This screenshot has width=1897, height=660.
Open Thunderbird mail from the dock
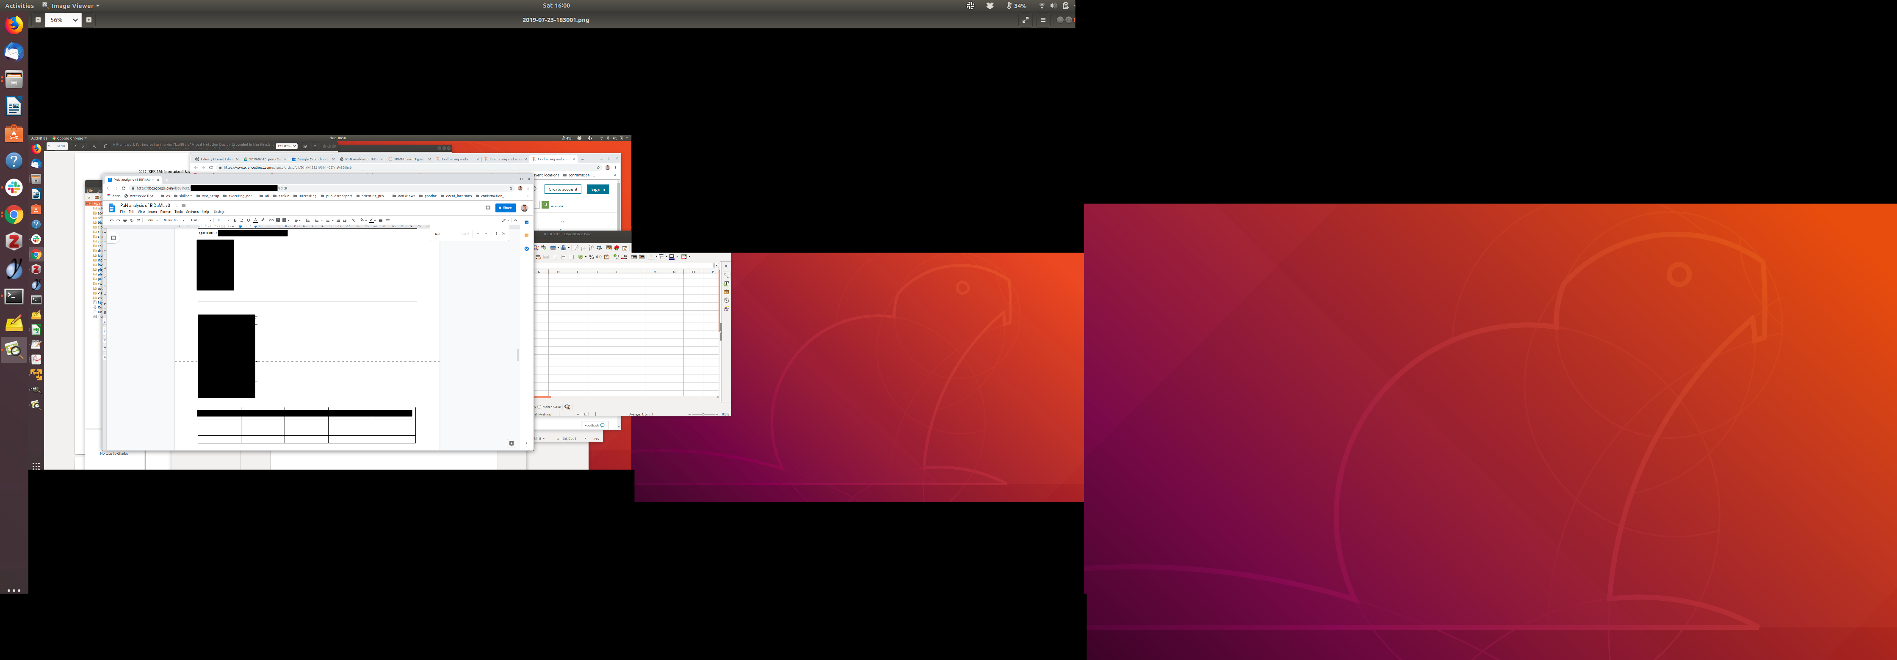14,52
